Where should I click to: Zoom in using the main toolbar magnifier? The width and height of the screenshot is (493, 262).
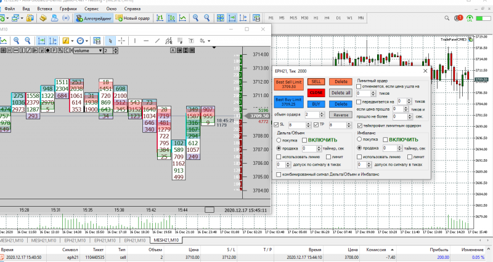coord(195,18)
